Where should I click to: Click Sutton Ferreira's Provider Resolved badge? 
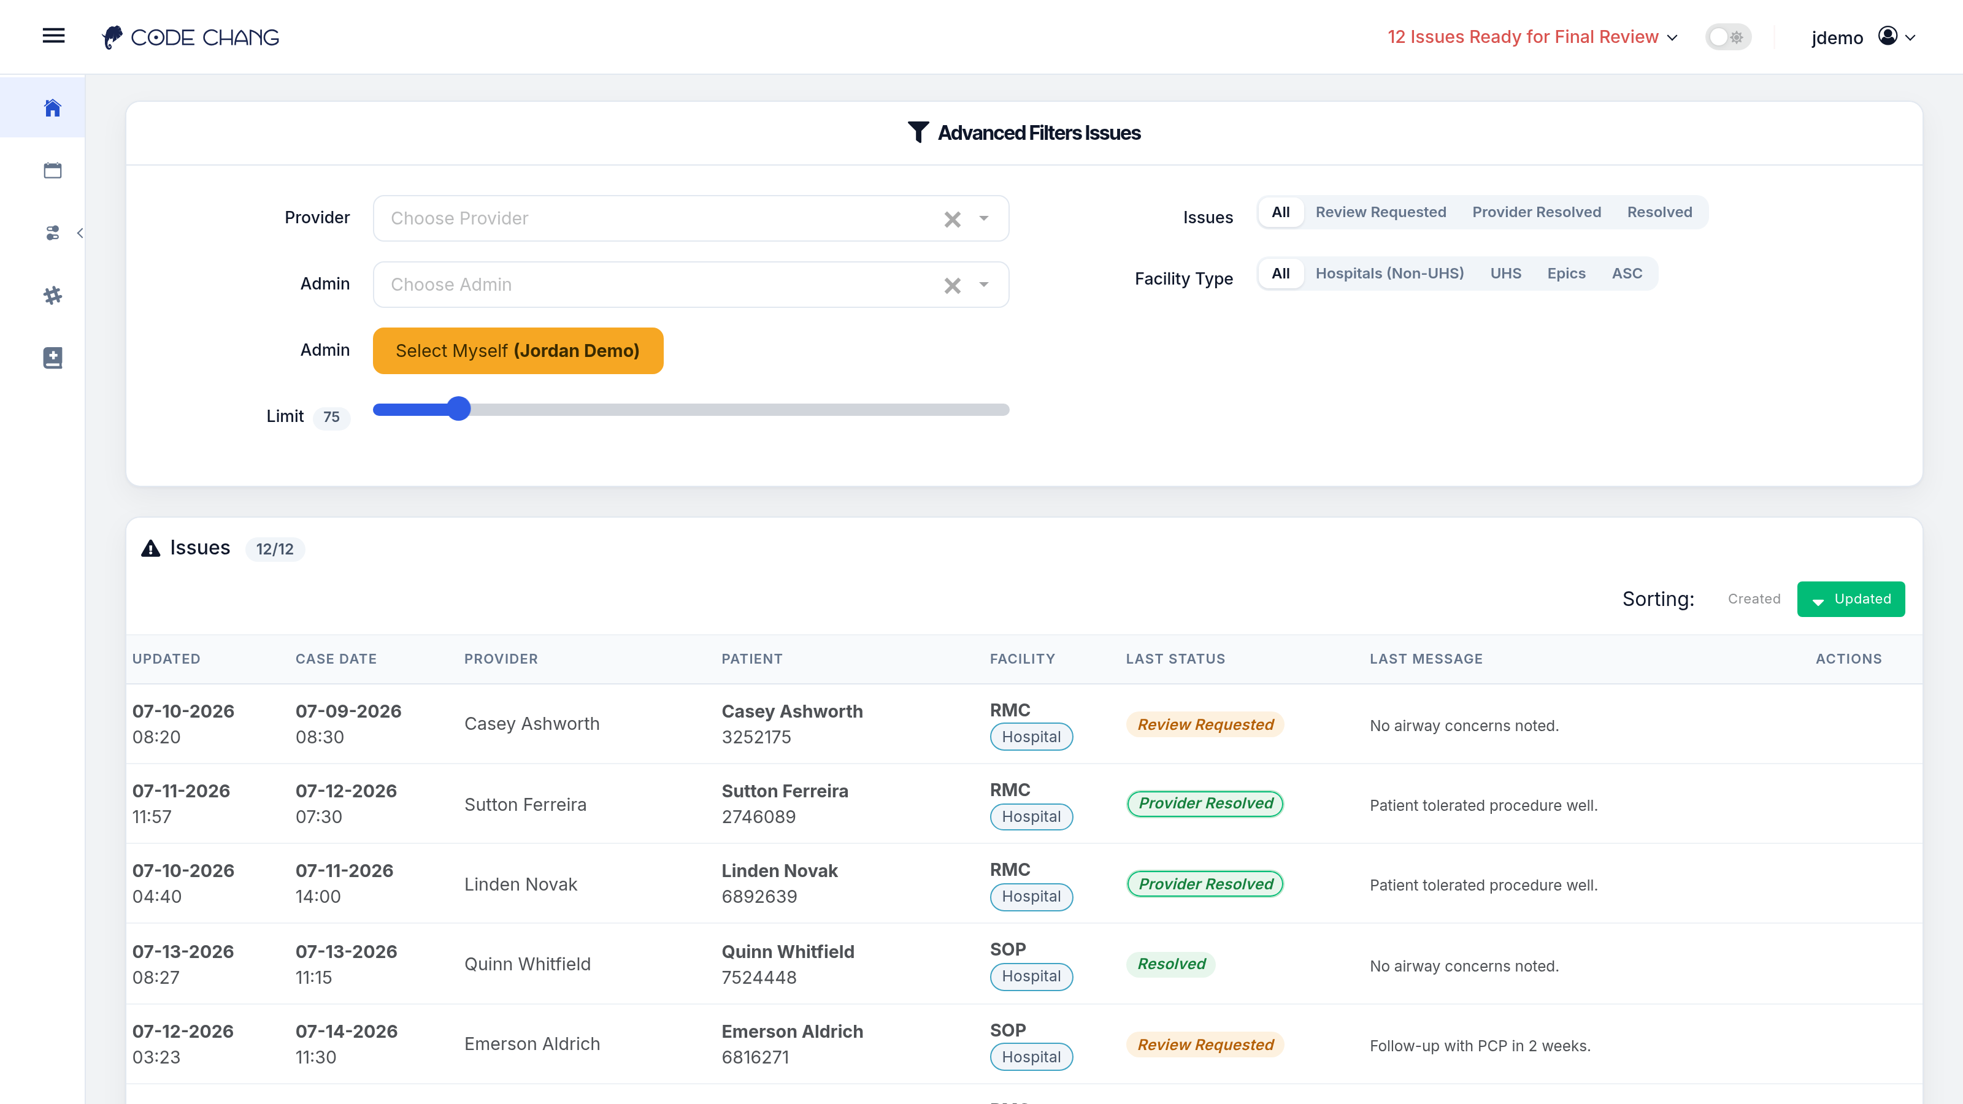pyautogui.click(x=1205, y=804)
